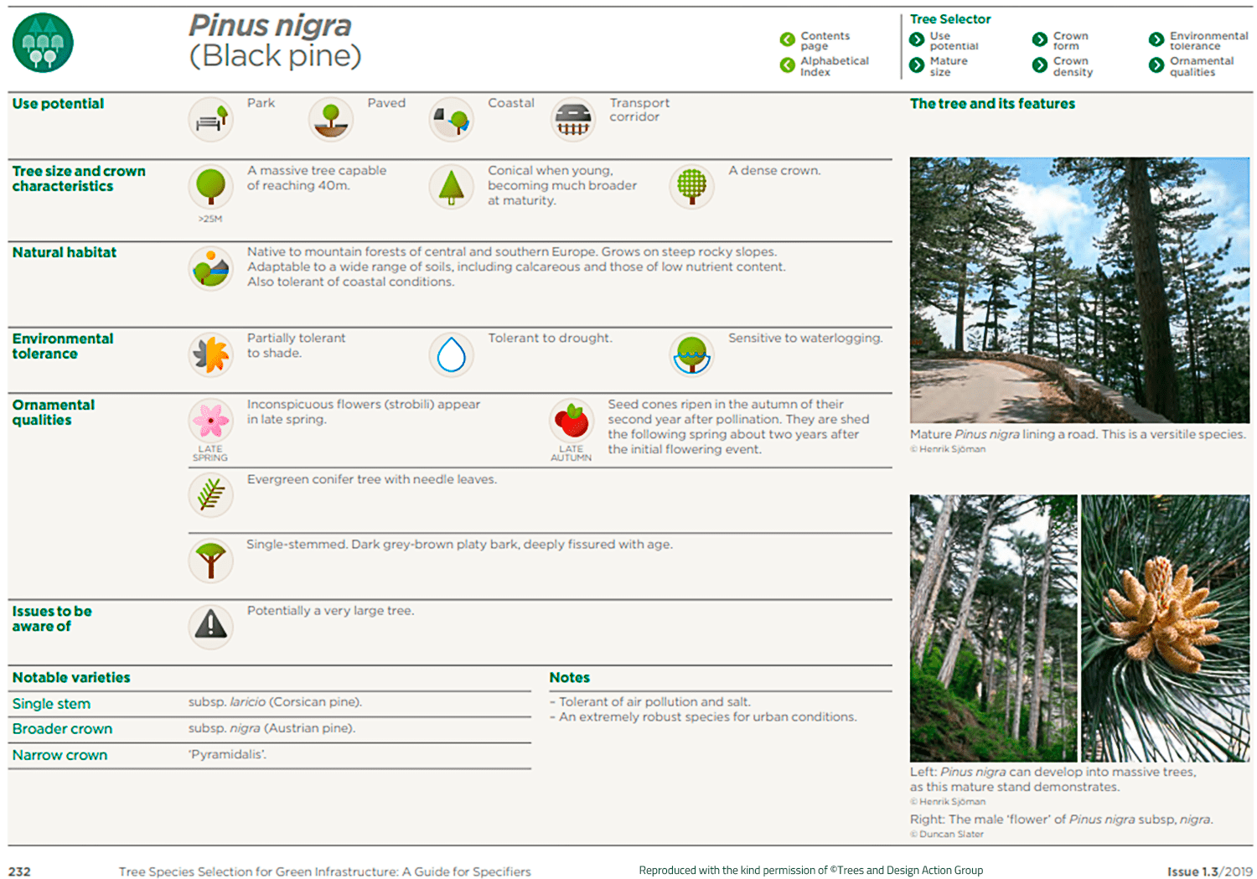Click the waterlogging sensitivity icon
The height and width of the screenshot is (879, 1257).
692,354
